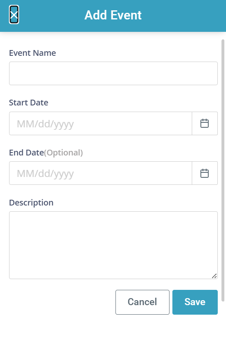Open the Start Date calendar picker

pos(205,124)
